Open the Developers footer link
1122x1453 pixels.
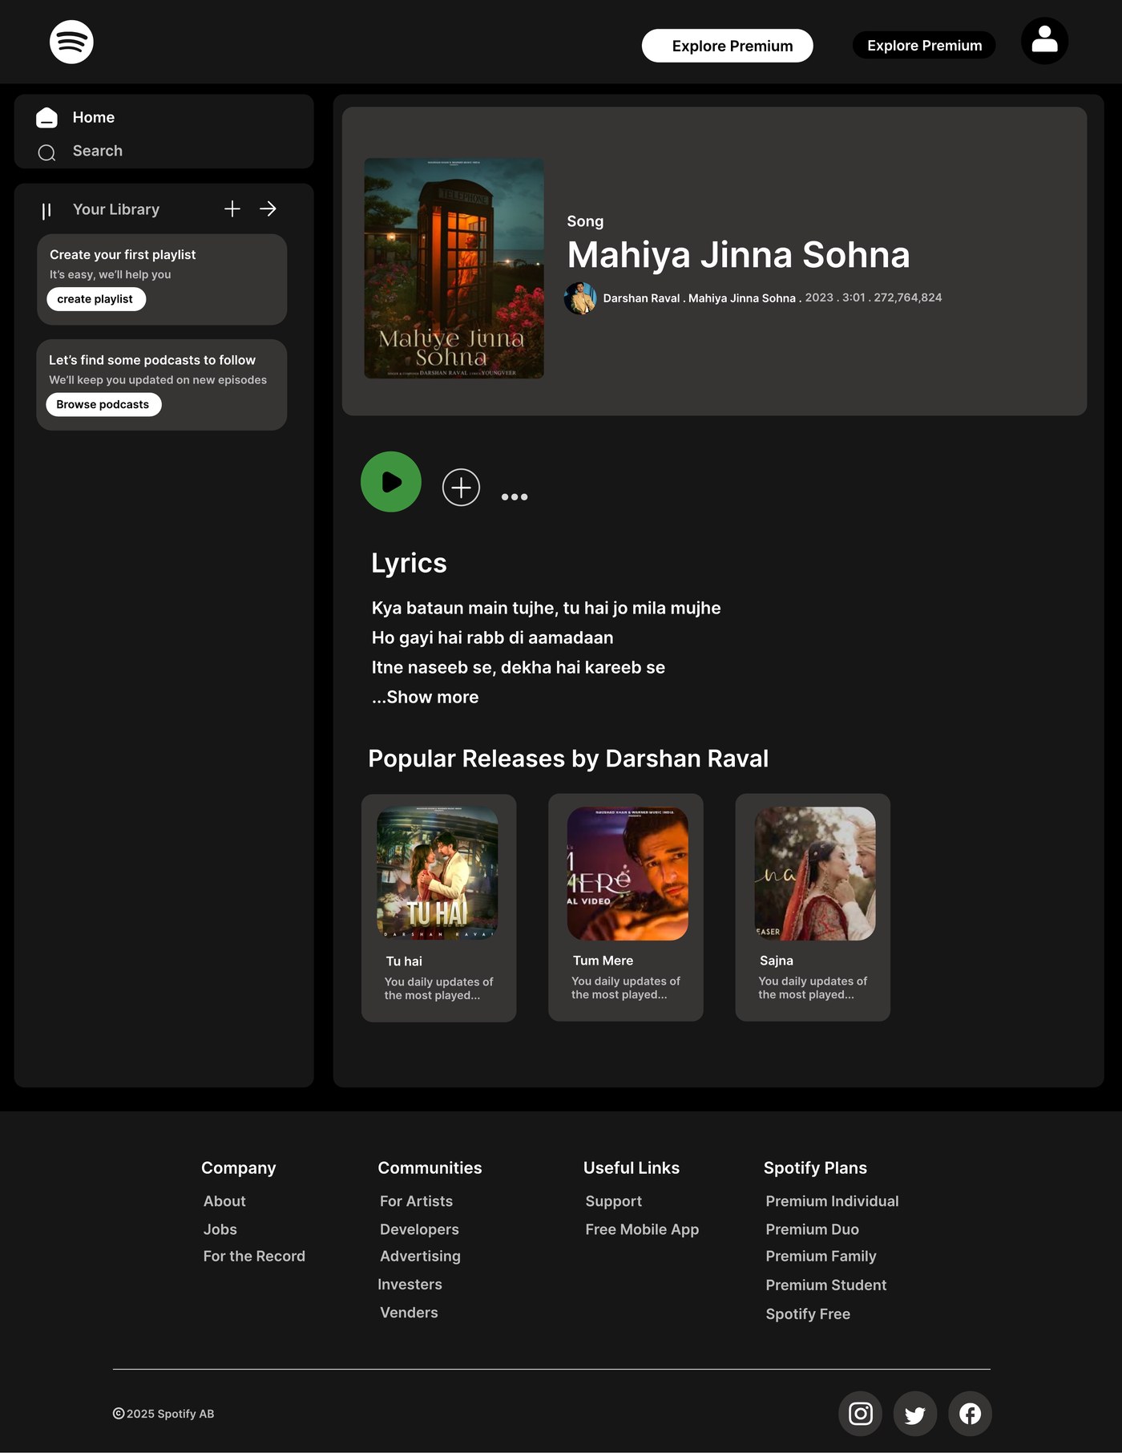click(x=419, y=1229)
